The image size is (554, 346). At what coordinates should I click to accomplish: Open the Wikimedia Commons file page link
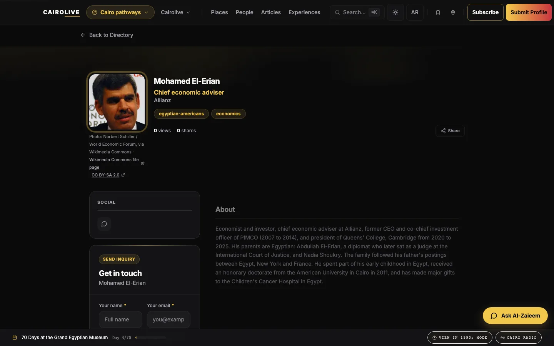[x=117, y=163]
